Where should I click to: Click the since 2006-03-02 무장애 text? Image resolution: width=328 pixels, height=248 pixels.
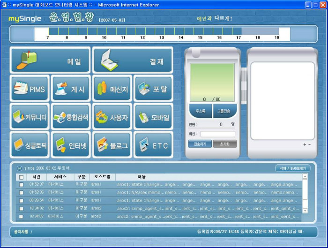pos(47,168)
